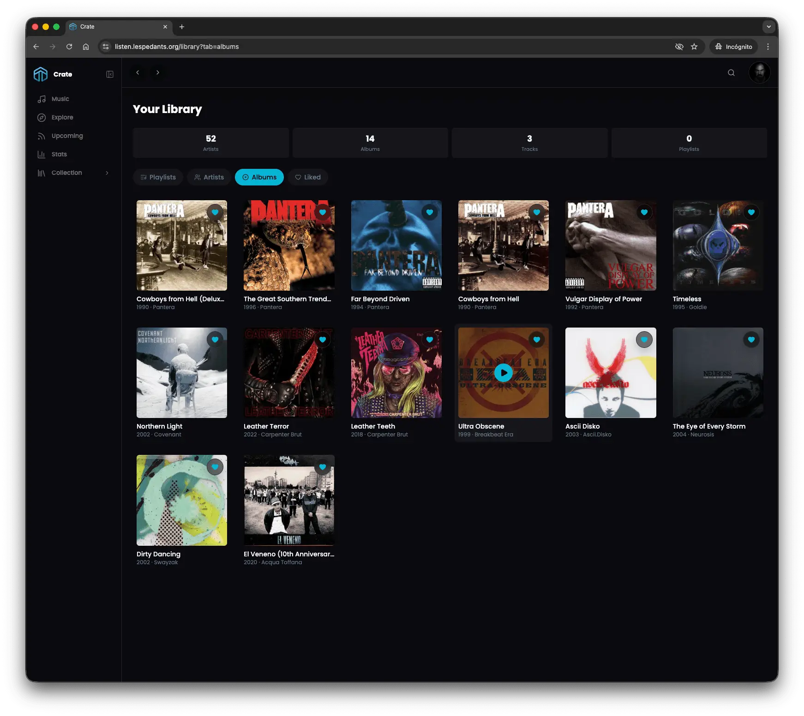Unlike Timeless album heart
This screenshot has width=804, height=716.
pos(751,212)
